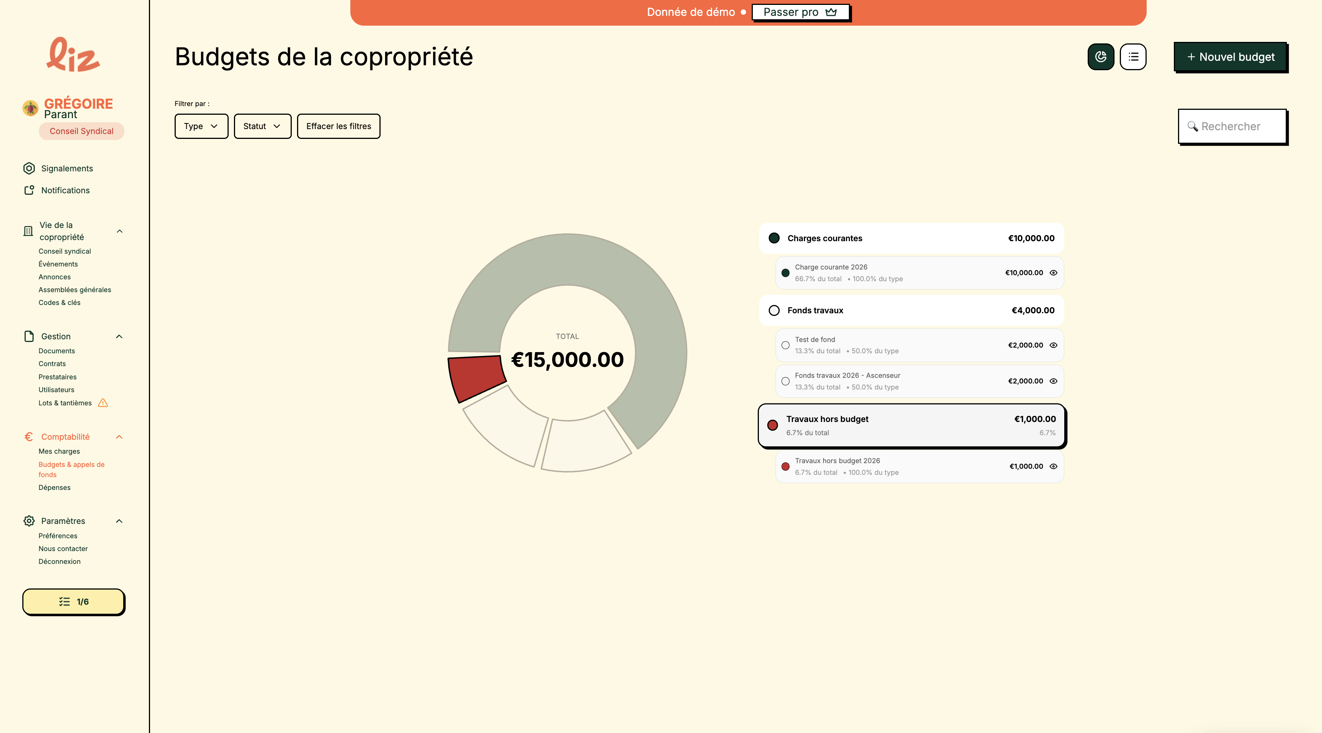Click the checklist icon in 1/6 button
The image size is (1322, 733).
64,602
